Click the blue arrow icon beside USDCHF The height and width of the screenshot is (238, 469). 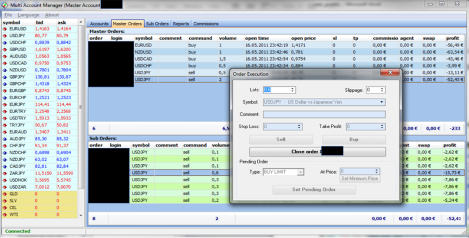click(6, 42)
